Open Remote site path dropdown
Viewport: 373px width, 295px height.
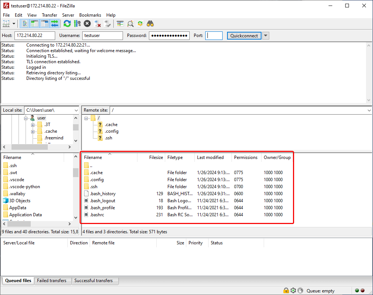coord(369,111)
